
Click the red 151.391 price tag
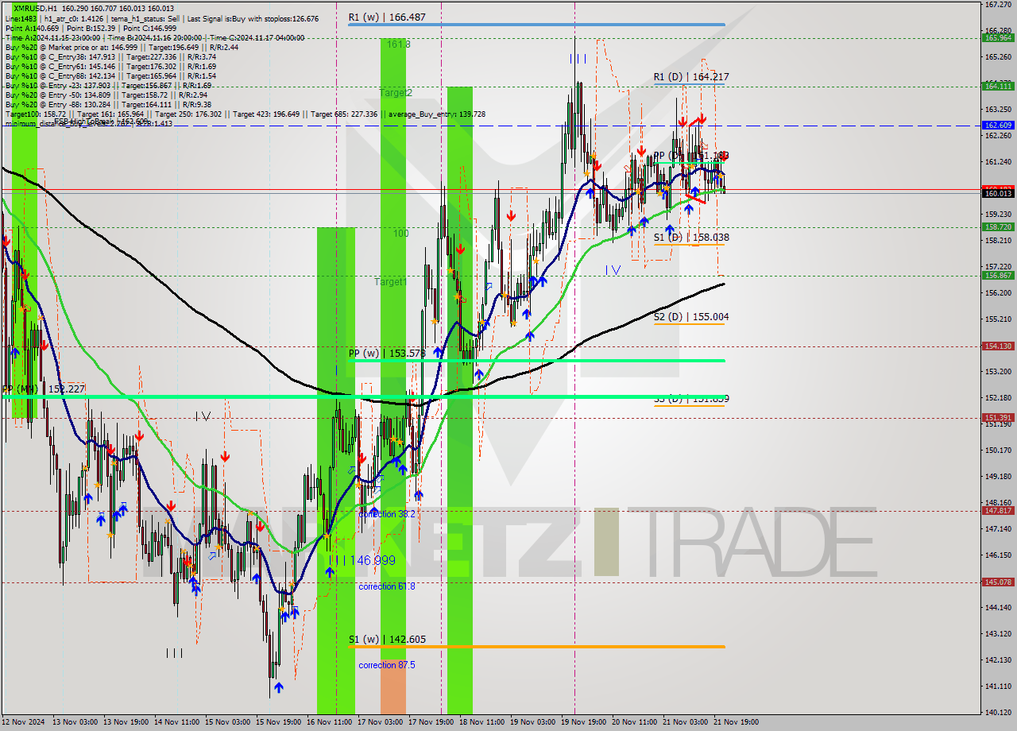coord(998,417)
